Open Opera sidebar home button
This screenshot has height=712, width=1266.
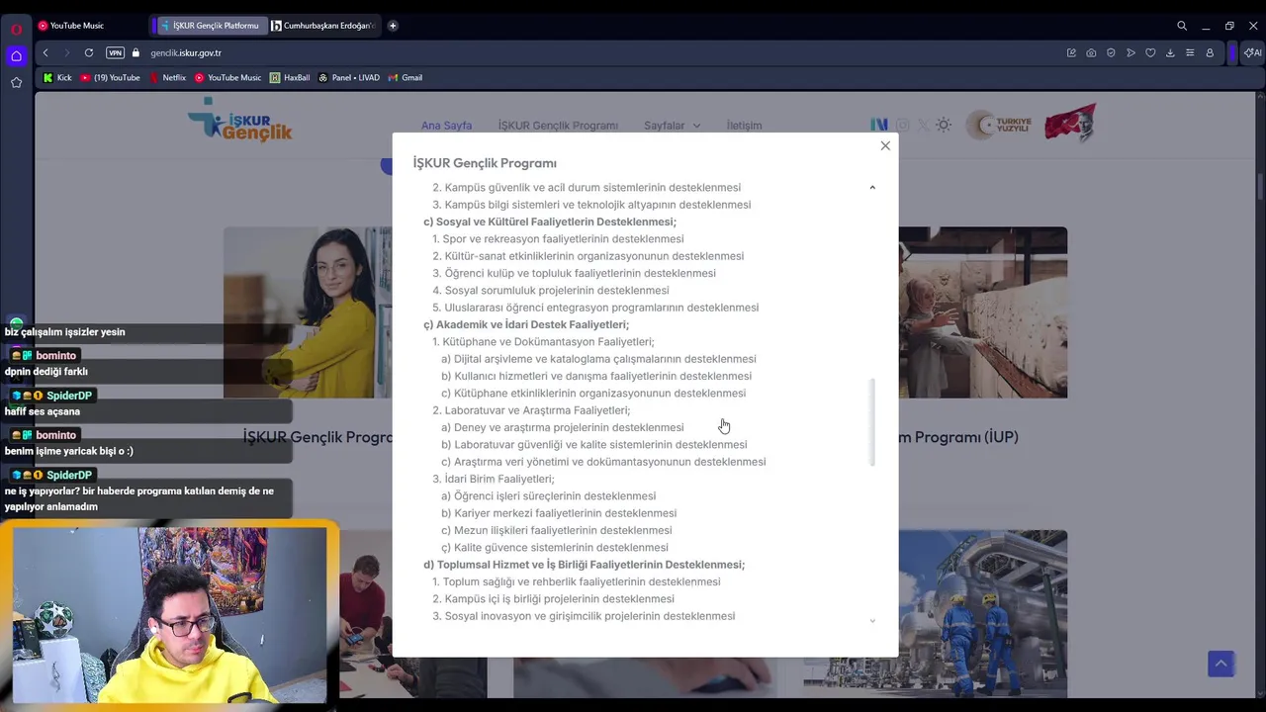point(17,56)
